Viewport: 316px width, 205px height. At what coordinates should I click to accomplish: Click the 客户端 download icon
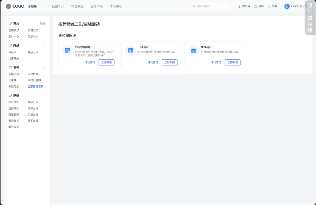(239, 6)
